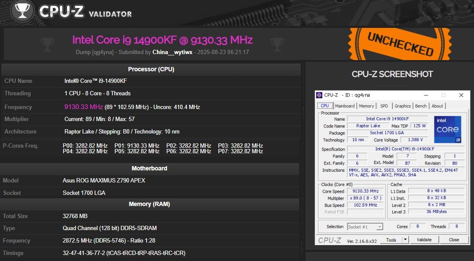Click the Max TDP value 125 W
This screenshot has width=474, height=261.
(419, 126)
